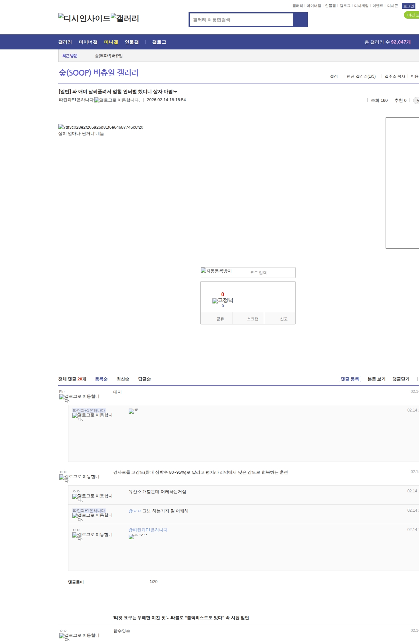The height and width of the screenshot is (641, 419).
Task: Click the 댓글돌이 label
Action: coord(76,582)
